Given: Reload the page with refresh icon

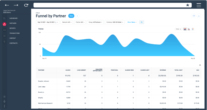Looking at the screenshot, I should [26, 5].
